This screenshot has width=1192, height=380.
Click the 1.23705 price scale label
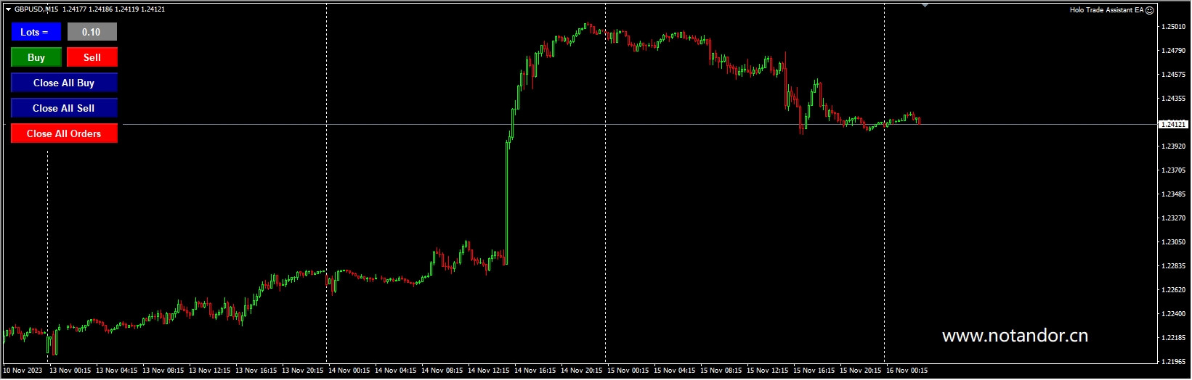coord(1173,170)
